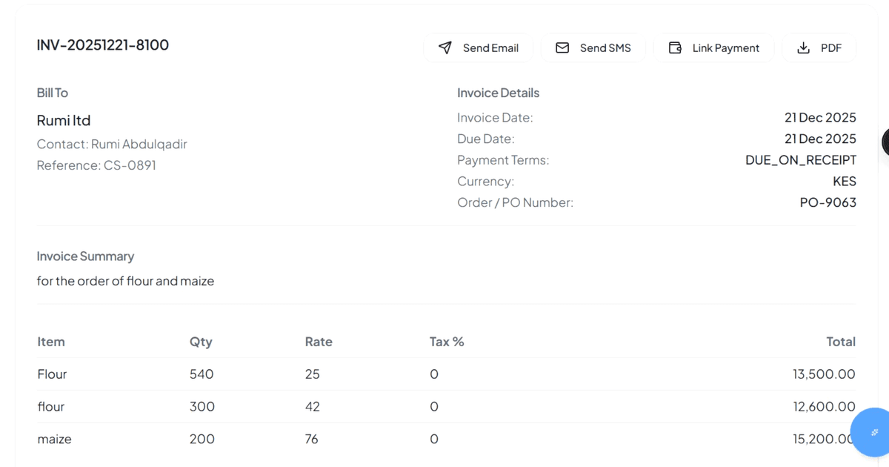Click the payment card icon on Link Payment

(675, 47)
